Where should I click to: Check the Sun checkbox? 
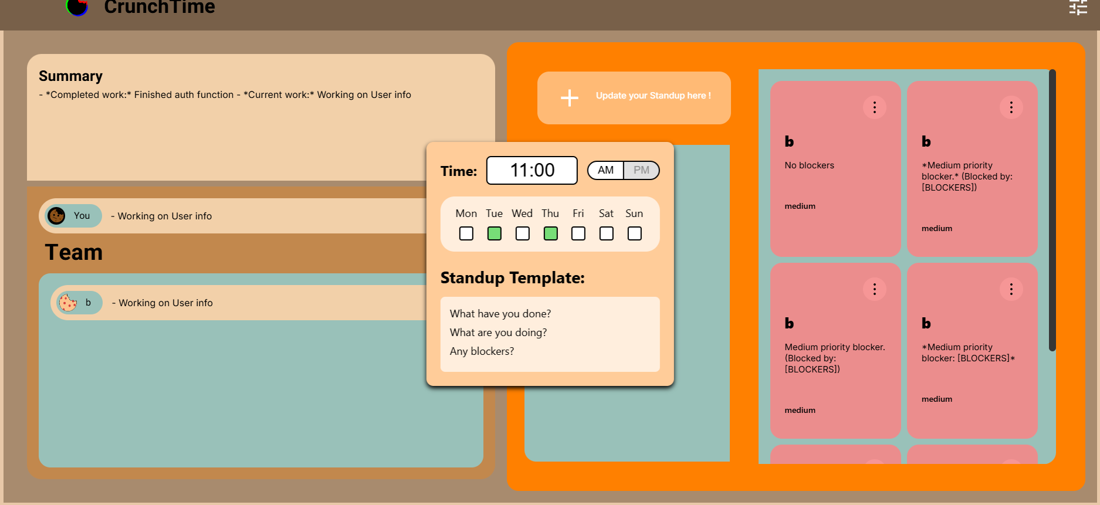pos(634,233)
